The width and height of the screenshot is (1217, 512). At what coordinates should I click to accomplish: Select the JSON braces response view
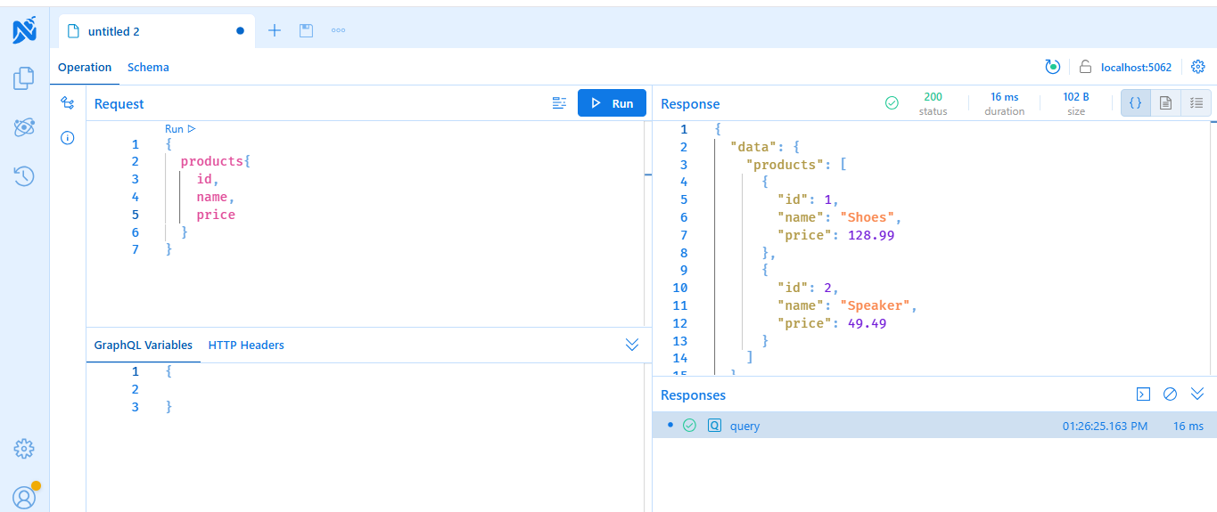1136,103
